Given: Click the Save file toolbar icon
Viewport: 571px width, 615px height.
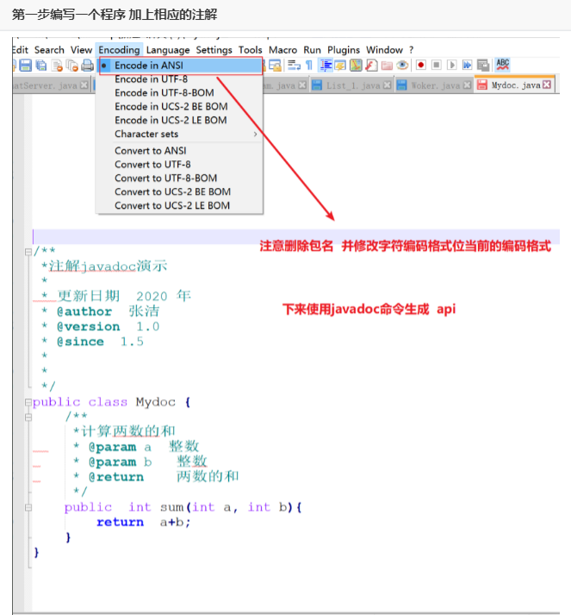Looking at the screenshot, I should tap(25, 66).
